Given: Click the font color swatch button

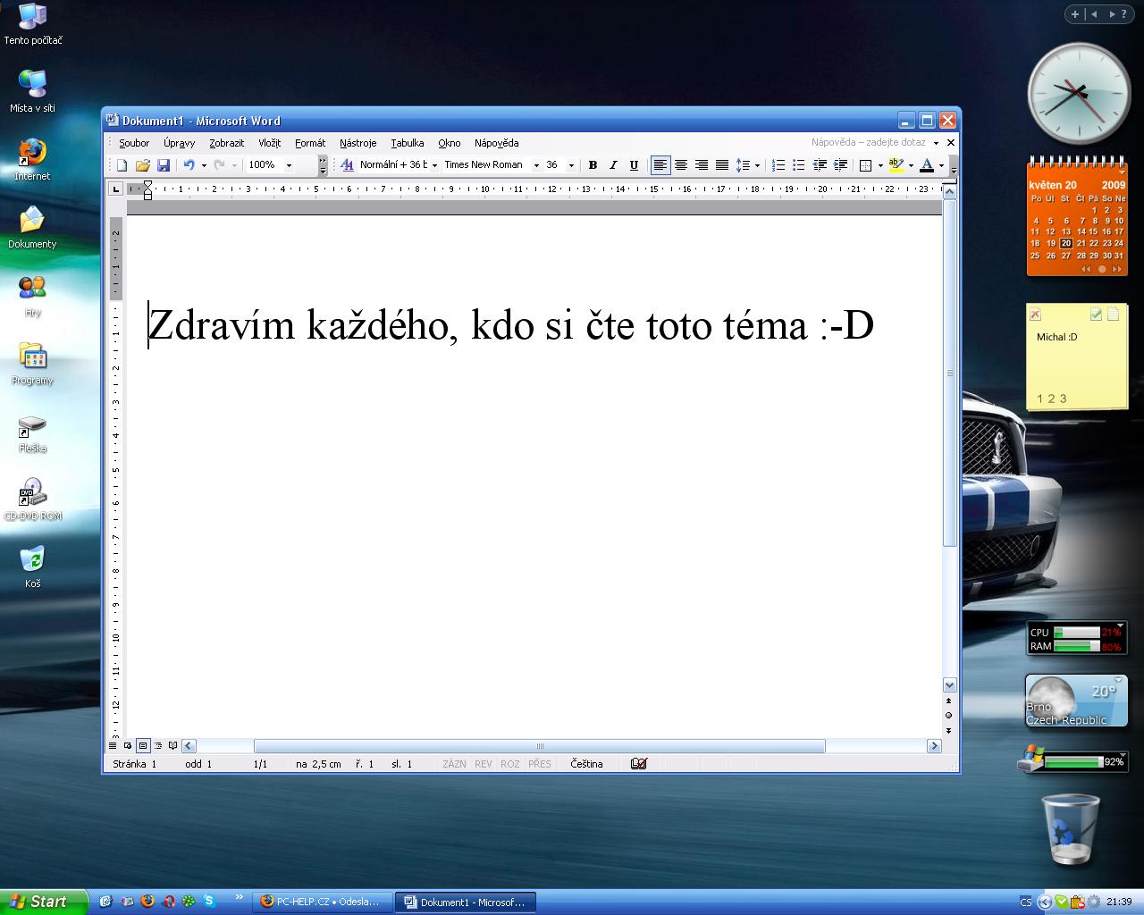Looking at the screenshot, I should (x=927, y=165).
